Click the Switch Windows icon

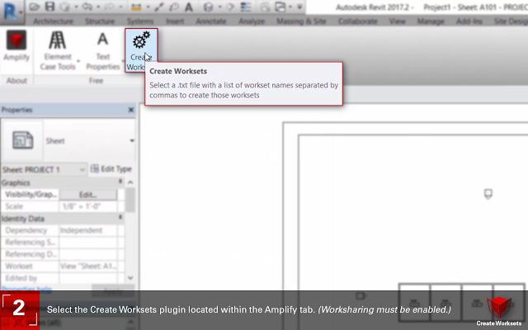(x=280, y=7)
